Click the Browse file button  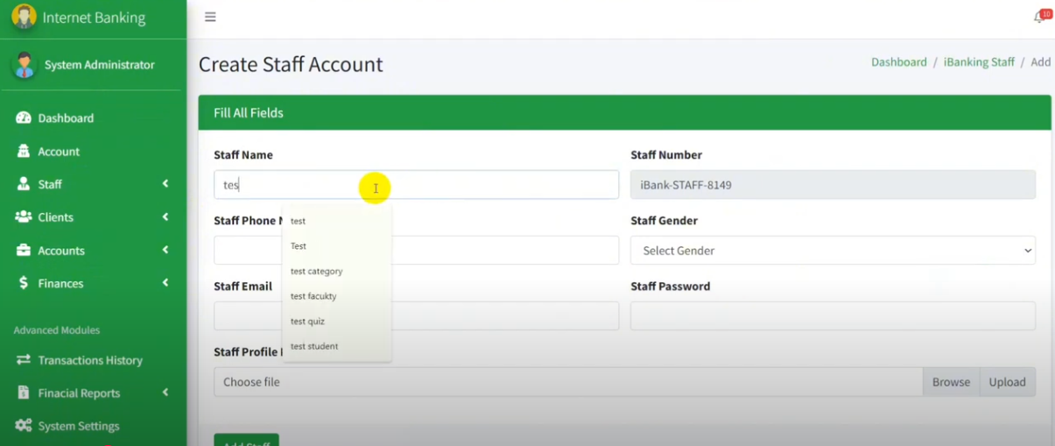950,382
